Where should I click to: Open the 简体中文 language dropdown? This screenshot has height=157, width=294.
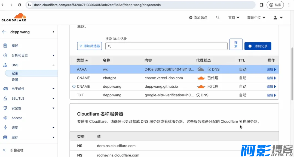[x=256, y=18]
